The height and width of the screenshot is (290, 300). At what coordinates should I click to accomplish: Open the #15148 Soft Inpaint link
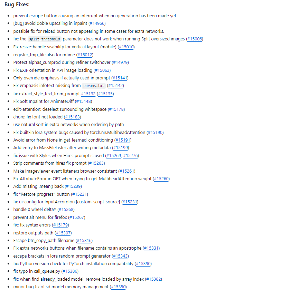[x=83, y=101]
